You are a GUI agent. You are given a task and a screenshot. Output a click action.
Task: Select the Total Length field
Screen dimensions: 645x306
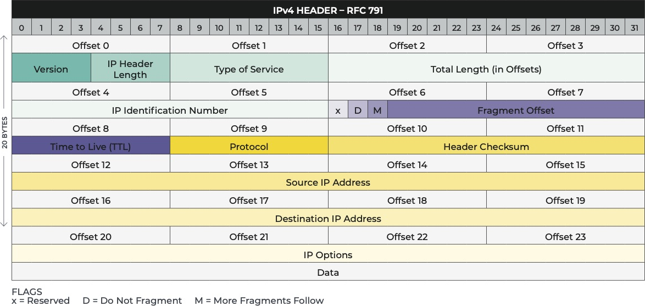pos(486,69)
